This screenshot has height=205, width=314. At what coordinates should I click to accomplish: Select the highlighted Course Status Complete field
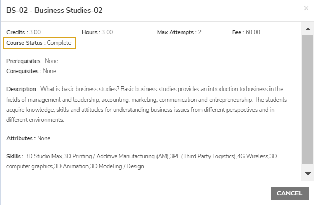[39, 43]
